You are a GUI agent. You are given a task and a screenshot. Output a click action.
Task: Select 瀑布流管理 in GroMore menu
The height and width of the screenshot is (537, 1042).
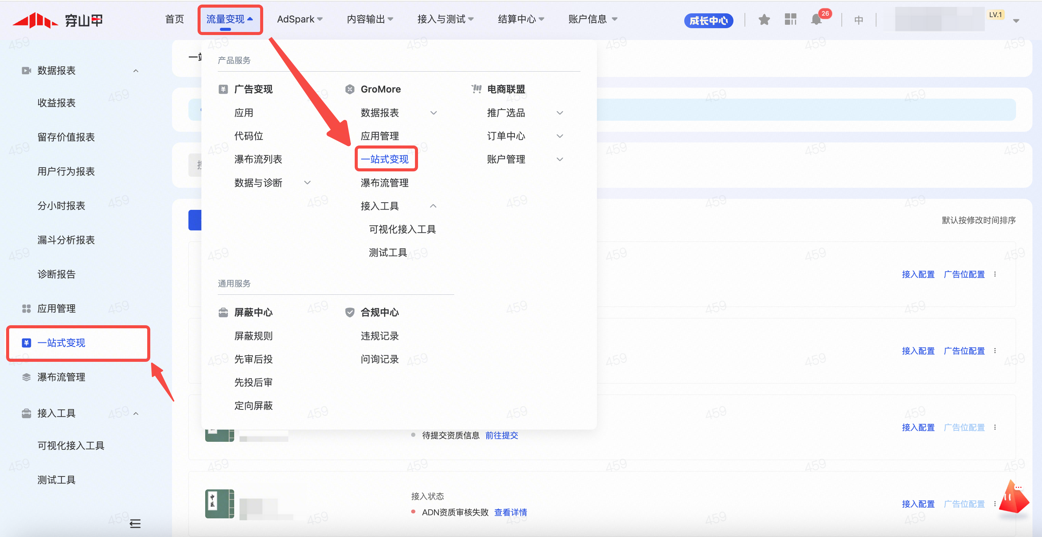click(384, 183)
